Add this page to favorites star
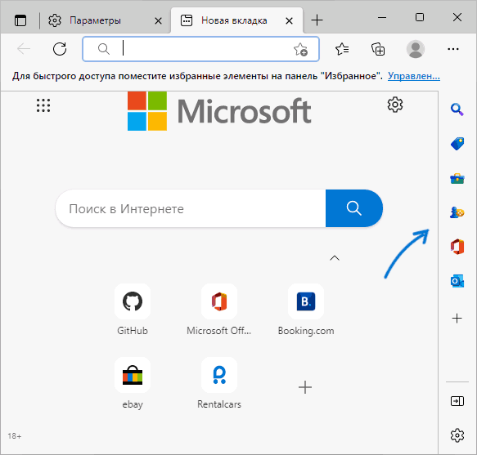Screen dimensions: 477x455 coord(300,49)
